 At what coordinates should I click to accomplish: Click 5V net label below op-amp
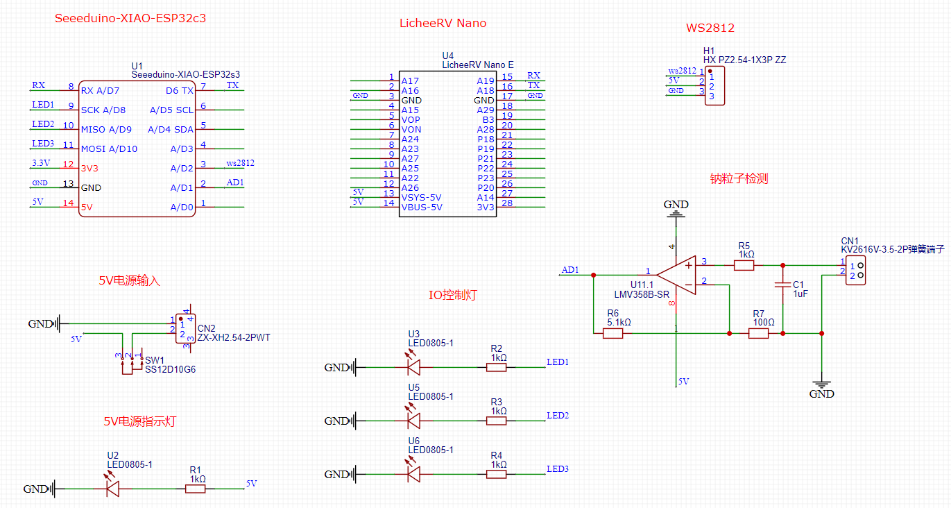(x=684, y=382)
